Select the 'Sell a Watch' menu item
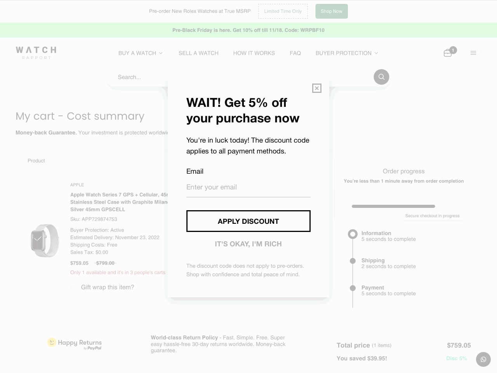Image resolution: width=497 pixels, height=373 pixels. pyautogui.click(x=198, y=53)
